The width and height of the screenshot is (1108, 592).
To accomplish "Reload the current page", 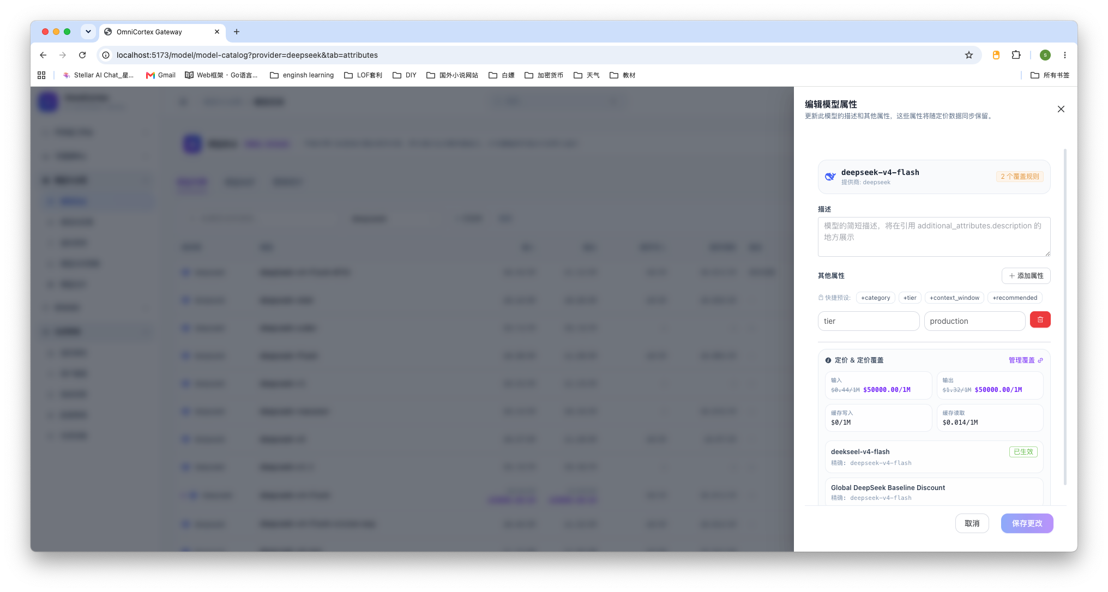I will (x=82, y=55).
